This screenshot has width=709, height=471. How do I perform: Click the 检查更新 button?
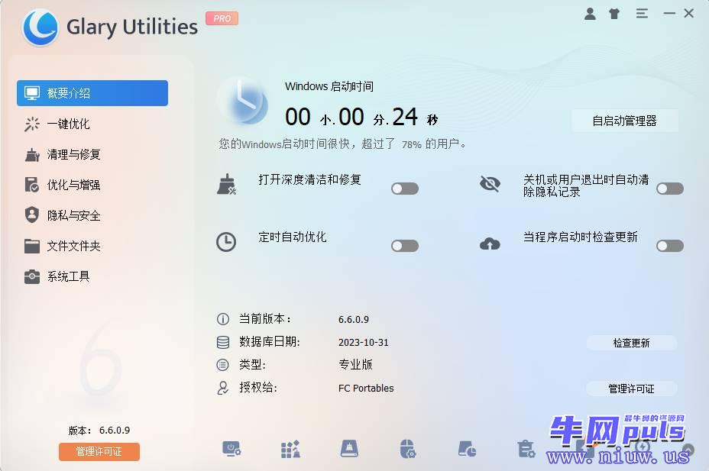coord(631,343)
